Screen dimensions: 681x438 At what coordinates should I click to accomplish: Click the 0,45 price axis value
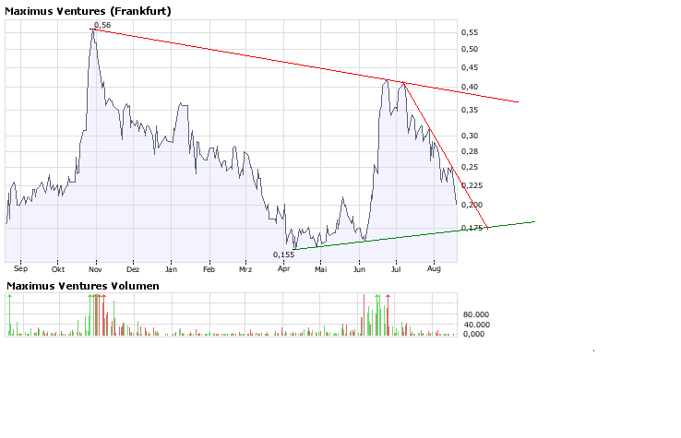point(470,67)
